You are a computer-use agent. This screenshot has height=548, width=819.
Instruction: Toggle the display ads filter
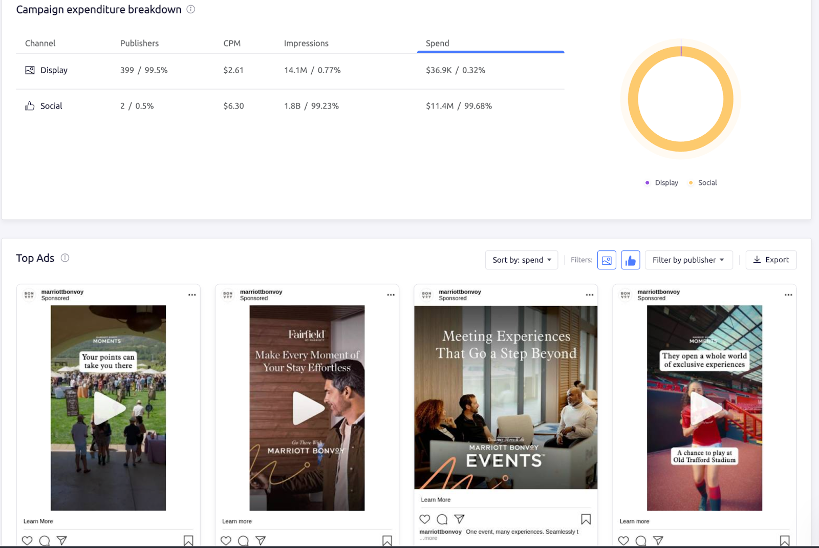click(x=607, y=260)
